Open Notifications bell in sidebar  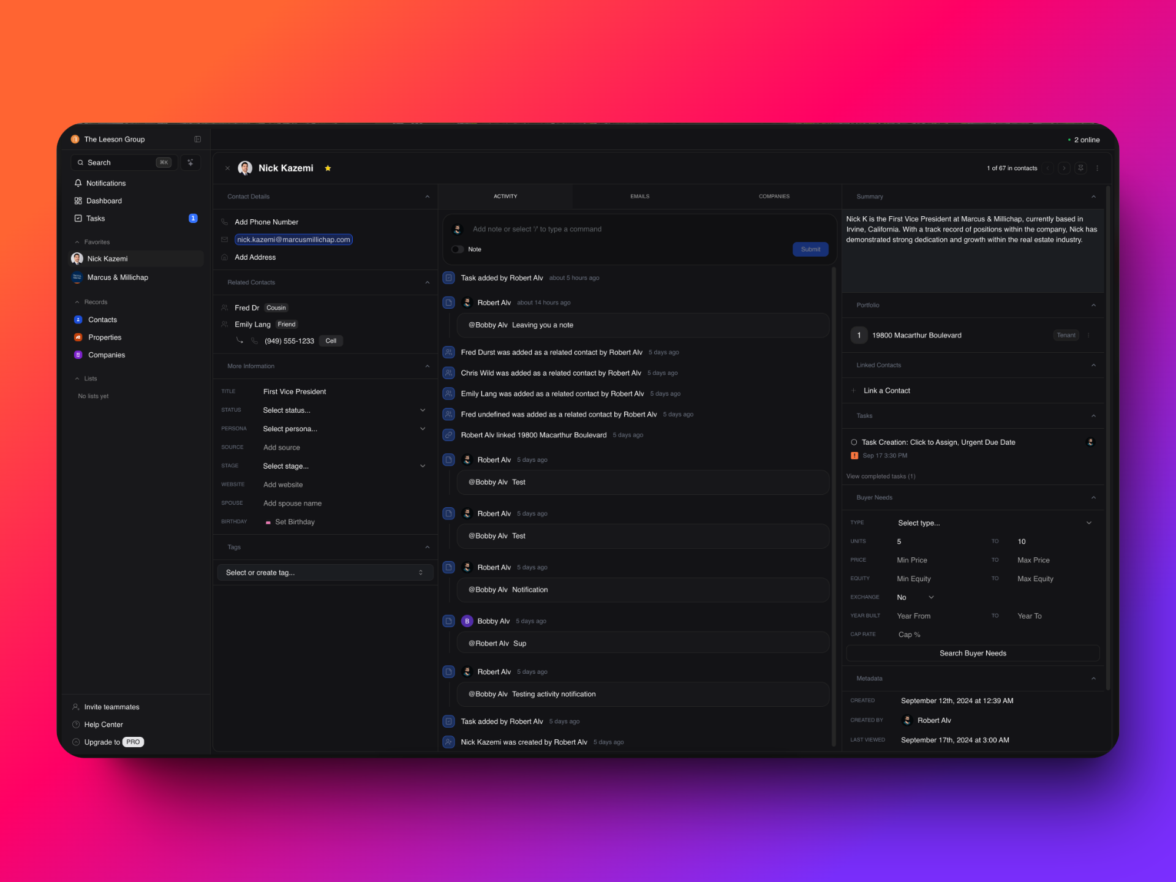78,183
